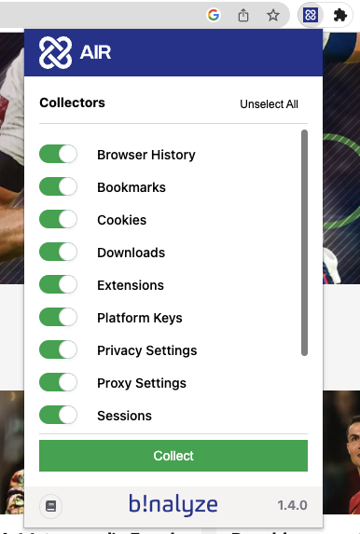Click the Google icon in address bar
The height and width of the screenshot is (534, 360).
click(x=214, y=15)
